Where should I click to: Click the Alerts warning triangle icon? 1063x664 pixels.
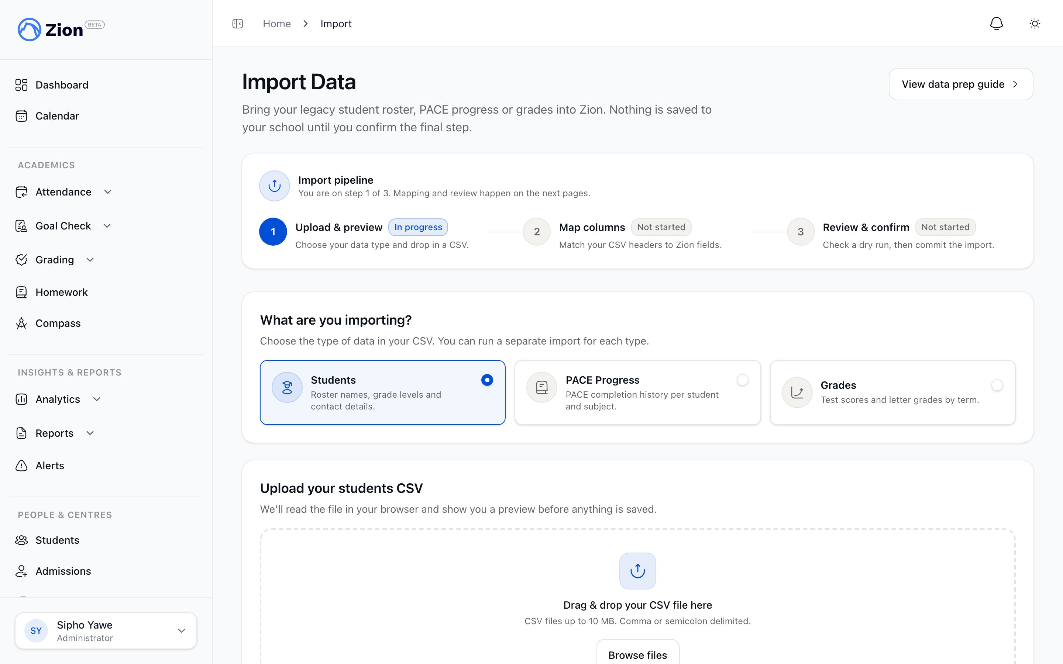(21, 466)
